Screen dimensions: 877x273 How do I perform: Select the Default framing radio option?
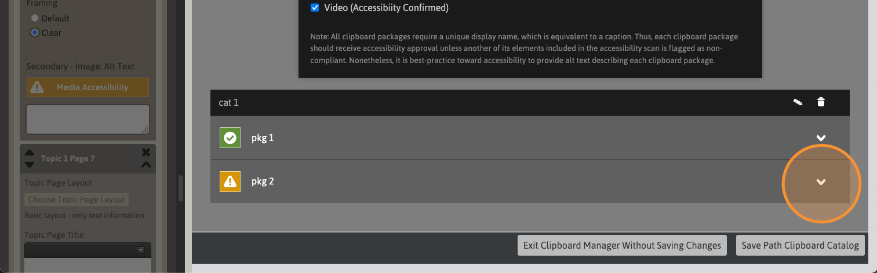tap(35, 19)
